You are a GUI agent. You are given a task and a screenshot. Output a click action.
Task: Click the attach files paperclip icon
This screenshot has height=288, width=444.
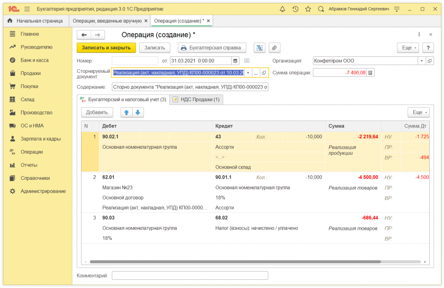click(274, 48)
